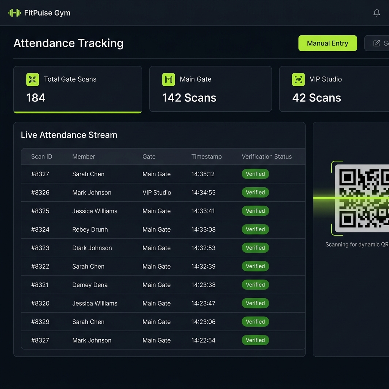
Task: Click Verified badge for scan #8329
Action: tap(255, 322)
